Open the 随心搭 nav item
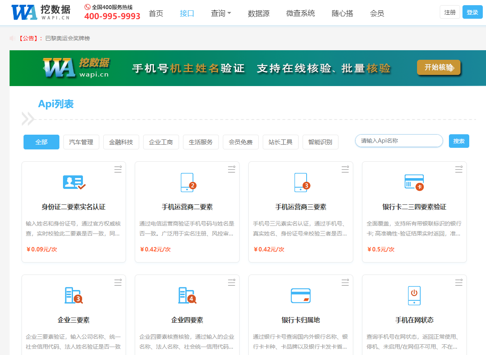Image resolution: width=486 pixels, height=355 pixels. tap(342, 13)
